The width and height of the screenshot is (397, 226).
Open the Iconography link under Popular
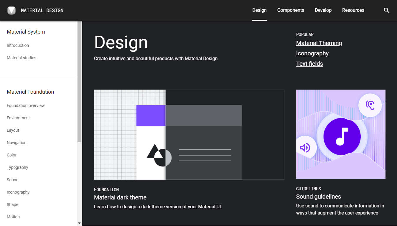[x=312, y=53]
